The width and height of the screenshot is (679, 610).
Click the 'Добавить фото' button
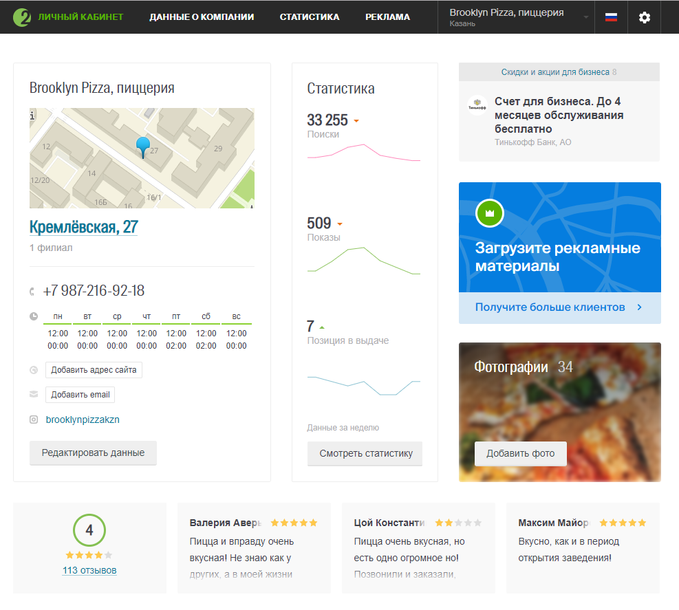point(520,454)
